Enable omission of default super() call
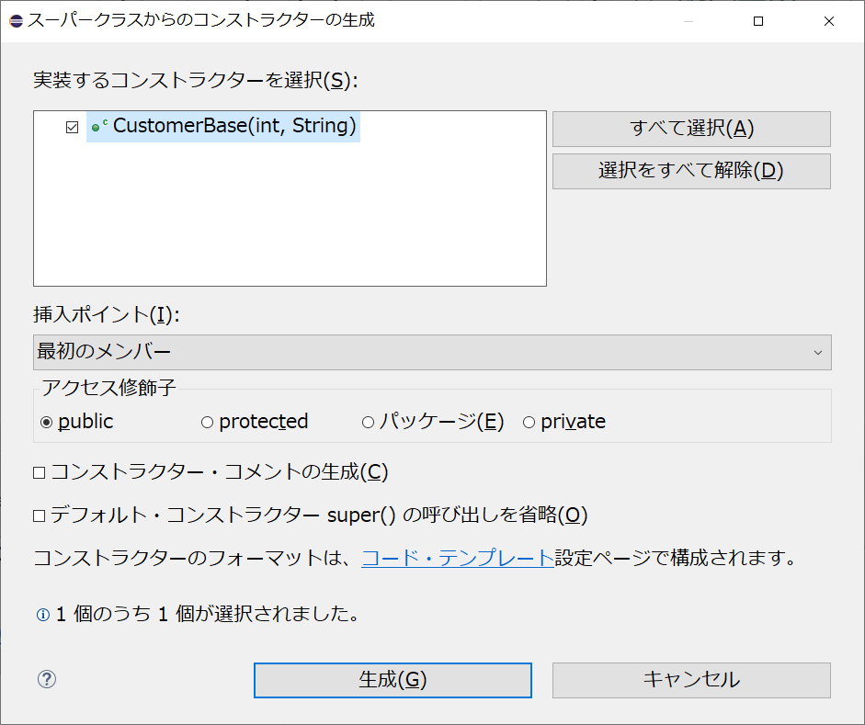865x725 pixels. [39, 515]
